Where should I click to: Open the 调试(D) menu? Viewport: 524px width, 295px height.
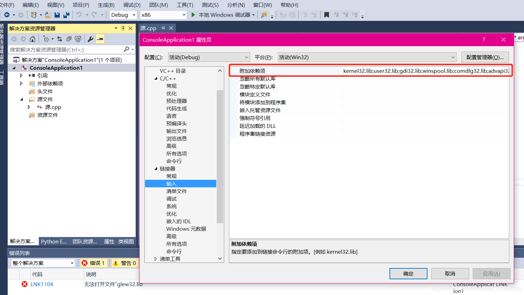point(132,5)
